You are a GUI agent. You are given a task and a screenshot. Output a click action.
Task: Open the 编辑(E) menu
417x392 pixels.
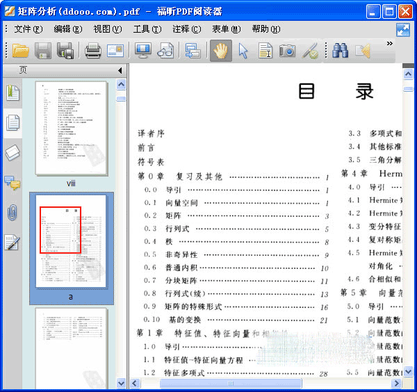coord(68,29)
